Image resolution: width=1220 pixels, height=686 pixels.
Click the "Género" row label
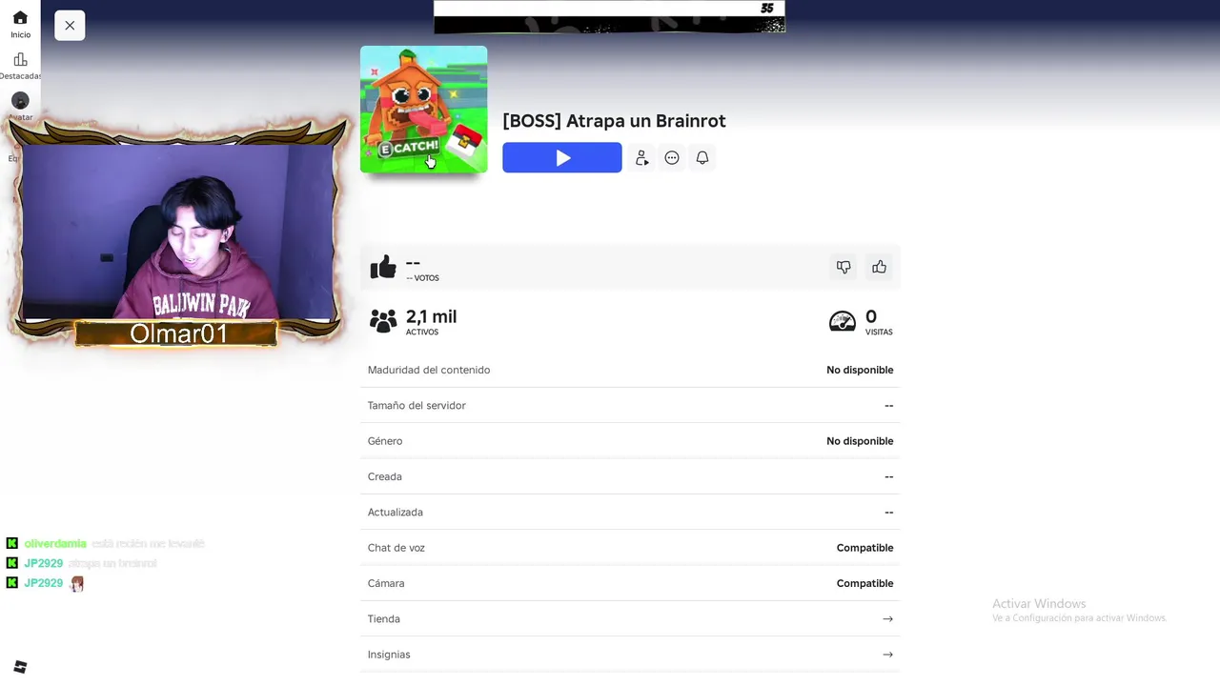(x=385, y=441)
